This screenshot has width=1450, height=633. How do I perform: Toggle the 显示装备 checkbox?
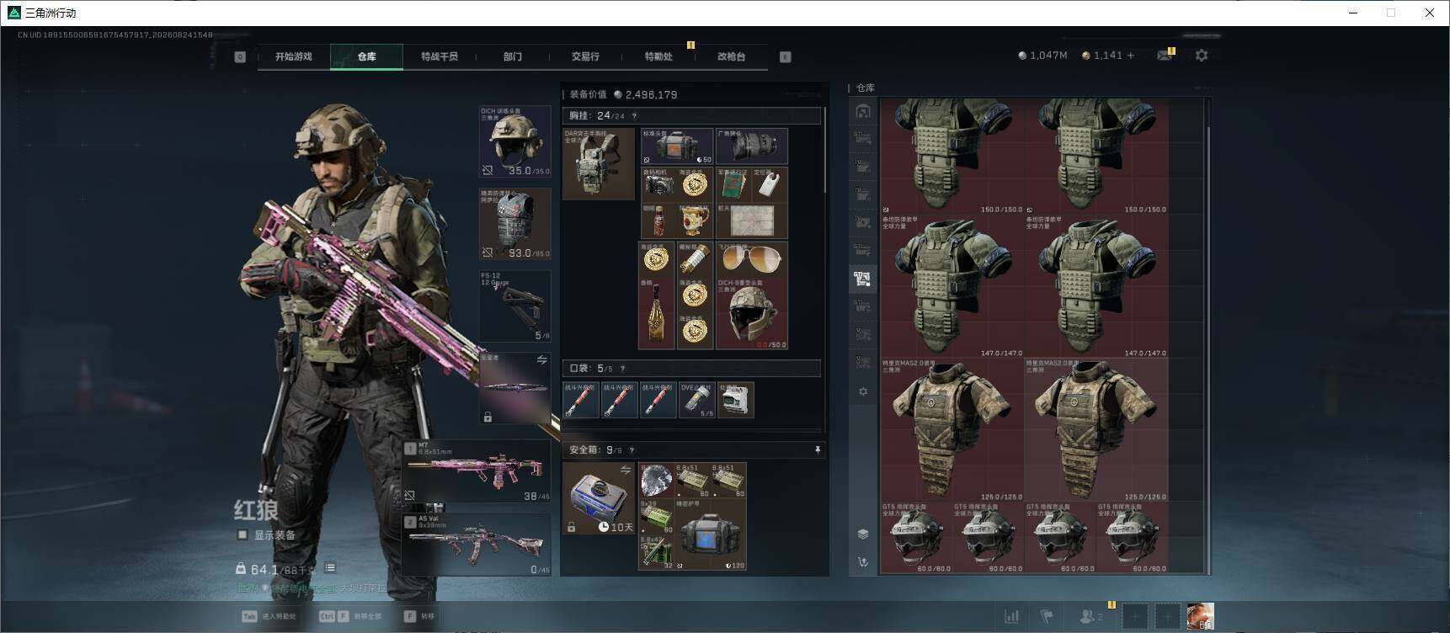tap(243, 535)
